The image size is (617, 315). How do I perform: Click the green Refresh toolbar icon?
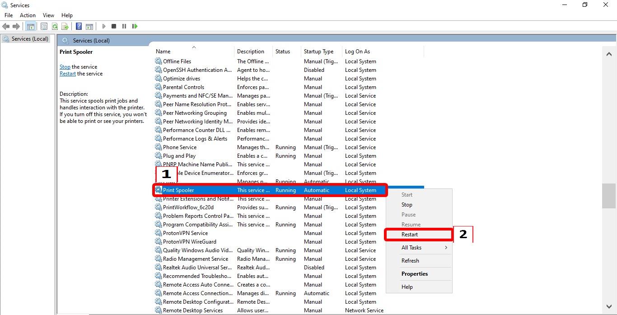click(55, 26)
